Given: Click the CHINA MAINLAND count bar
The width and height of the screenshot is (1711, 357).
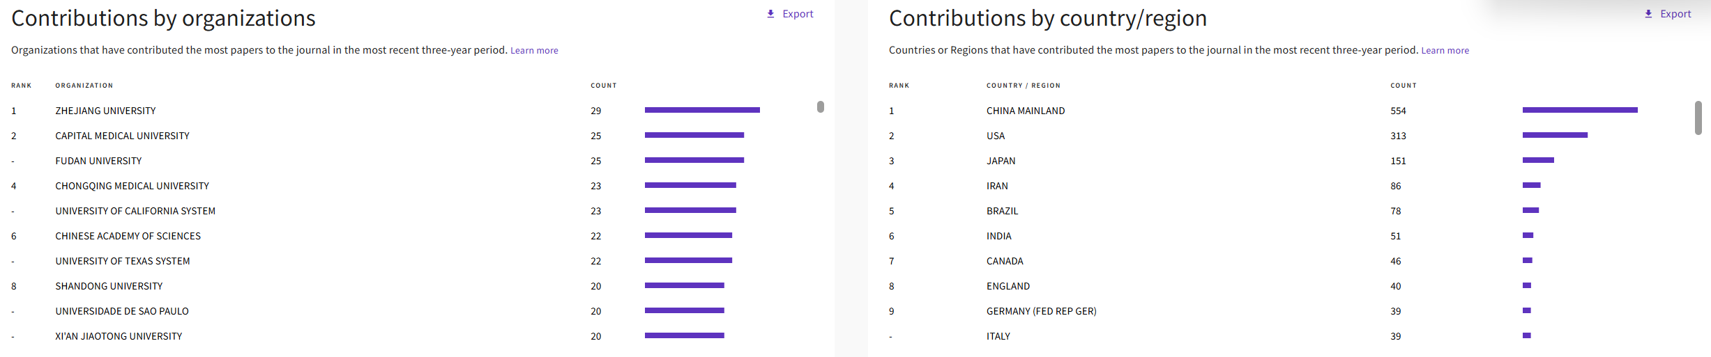Looking at the screenshot, I should 1580,110.
